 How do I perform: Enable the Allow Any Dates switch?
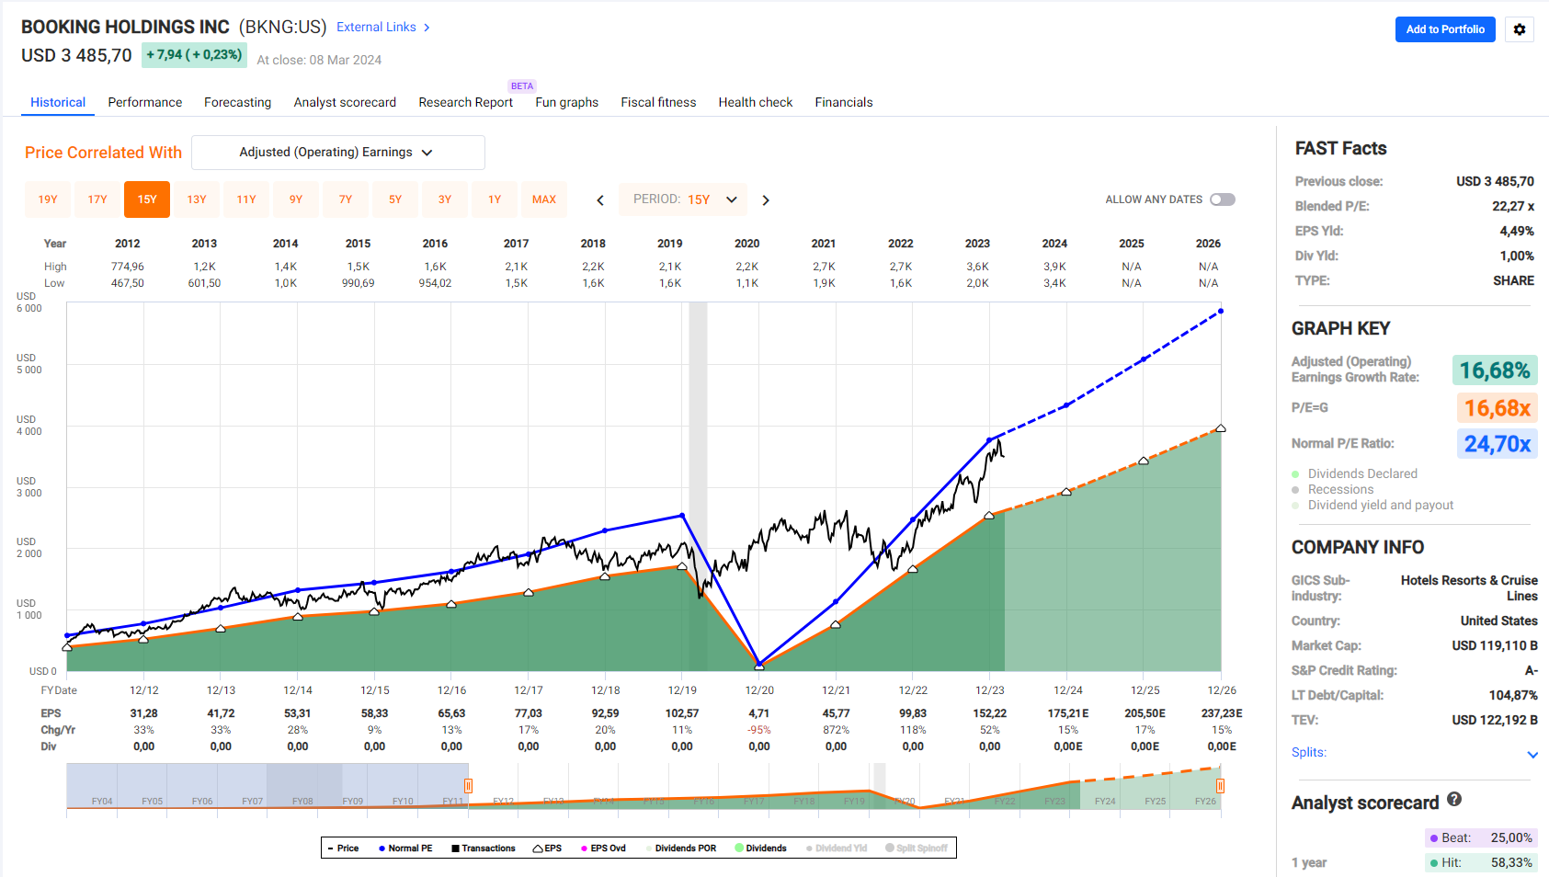[x=1222, y=199]
